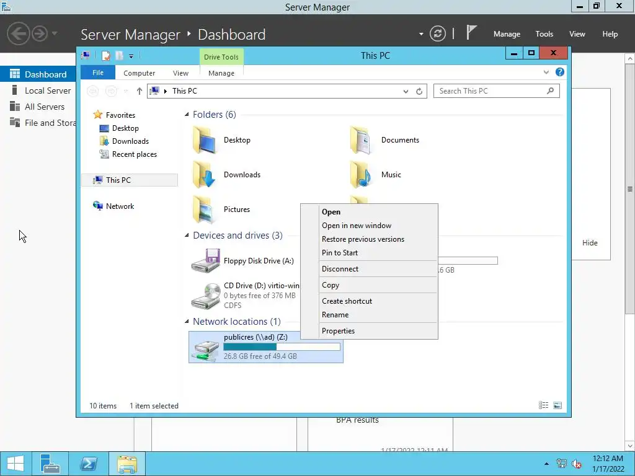
Task: Choose Copy in context menu
Action: point(331,285)
